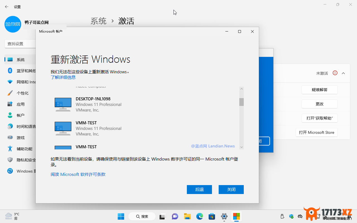Image resolution: width=357 pixels, height=223 pixels.
Task: Click the time and language clock icon
Action: point(10,126)
